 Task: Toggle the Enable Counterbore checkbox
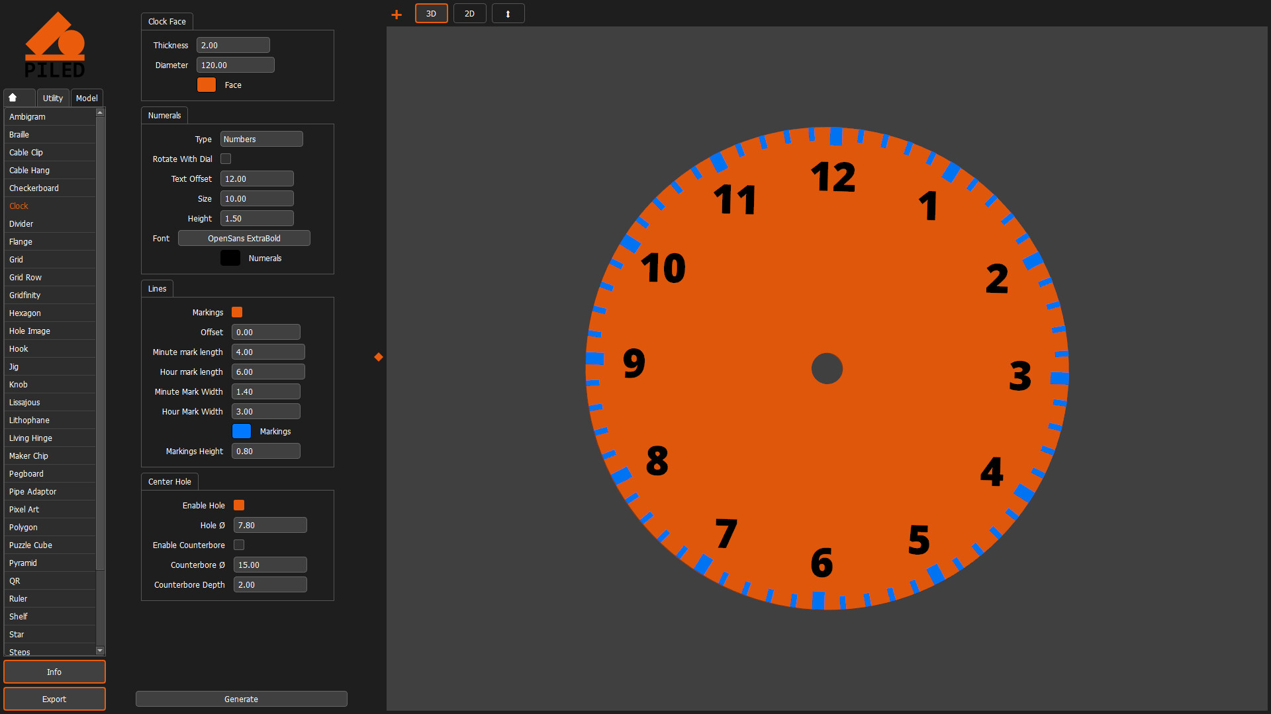pyautogui.click(x=239, y=545)
